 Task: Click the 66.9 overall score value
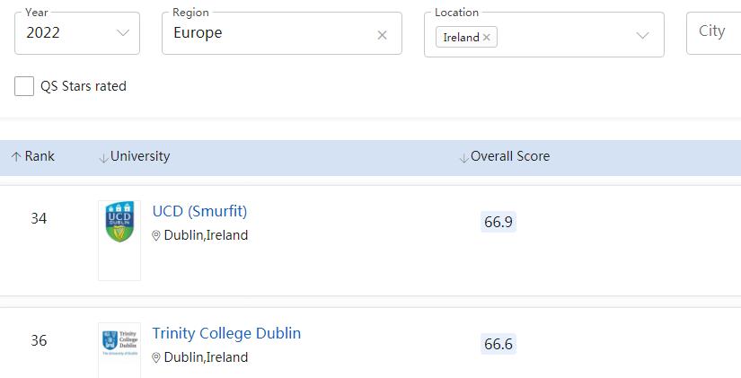click(x=498, y=222)
